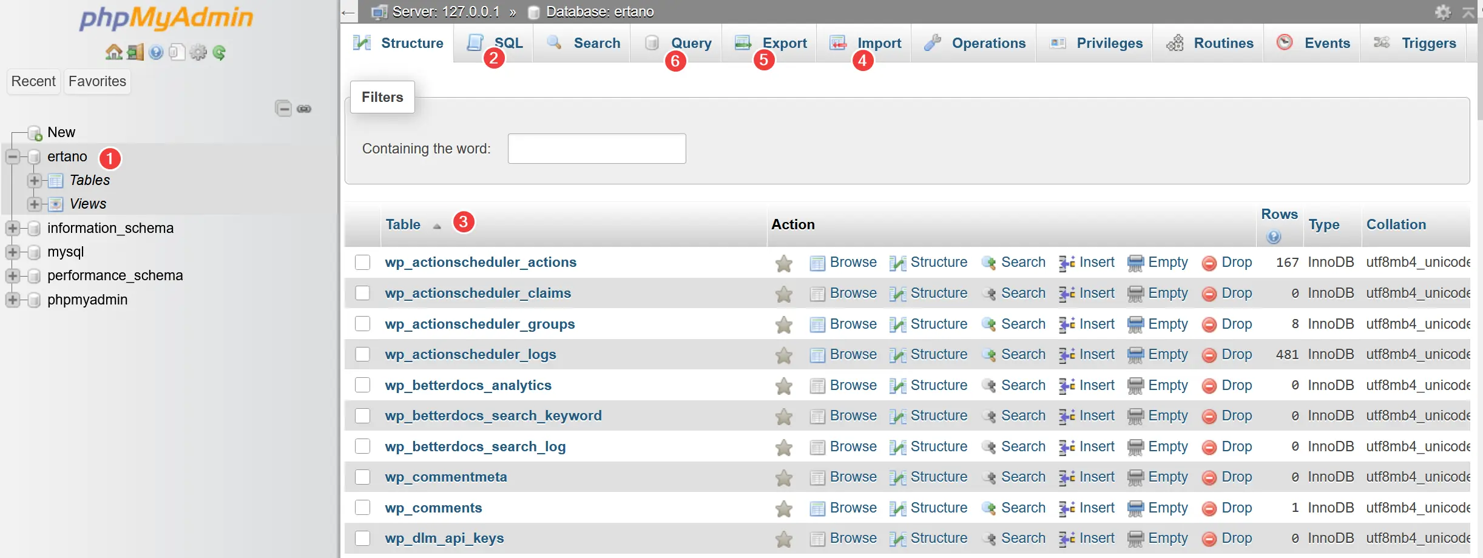Expand the Views node under ertano
The height and width of the screenshot is (558, 1483).
point(35,204)
